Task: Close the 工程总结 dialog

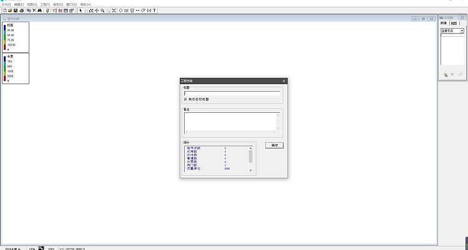Action: click(x=284, y=81)
